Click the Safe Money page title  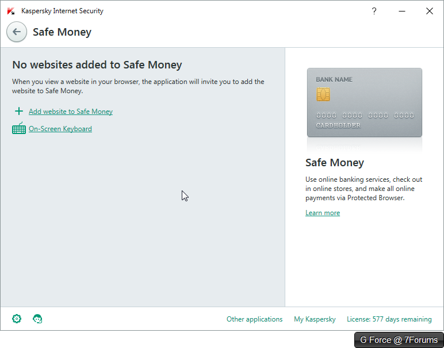pos(62,32)
